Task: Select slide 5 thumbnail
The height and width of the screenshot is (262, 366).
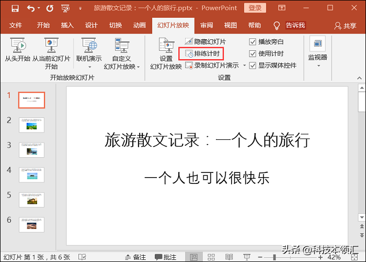Action: (x=31, y=200)
